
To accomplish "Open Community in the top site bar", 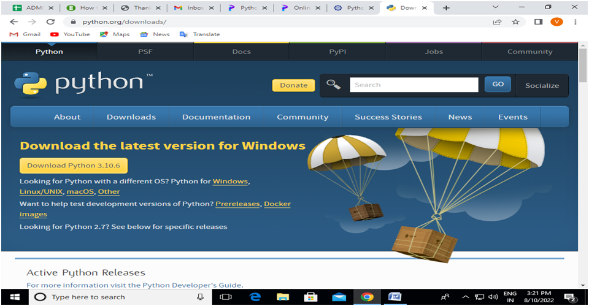I will click(530, 52).
